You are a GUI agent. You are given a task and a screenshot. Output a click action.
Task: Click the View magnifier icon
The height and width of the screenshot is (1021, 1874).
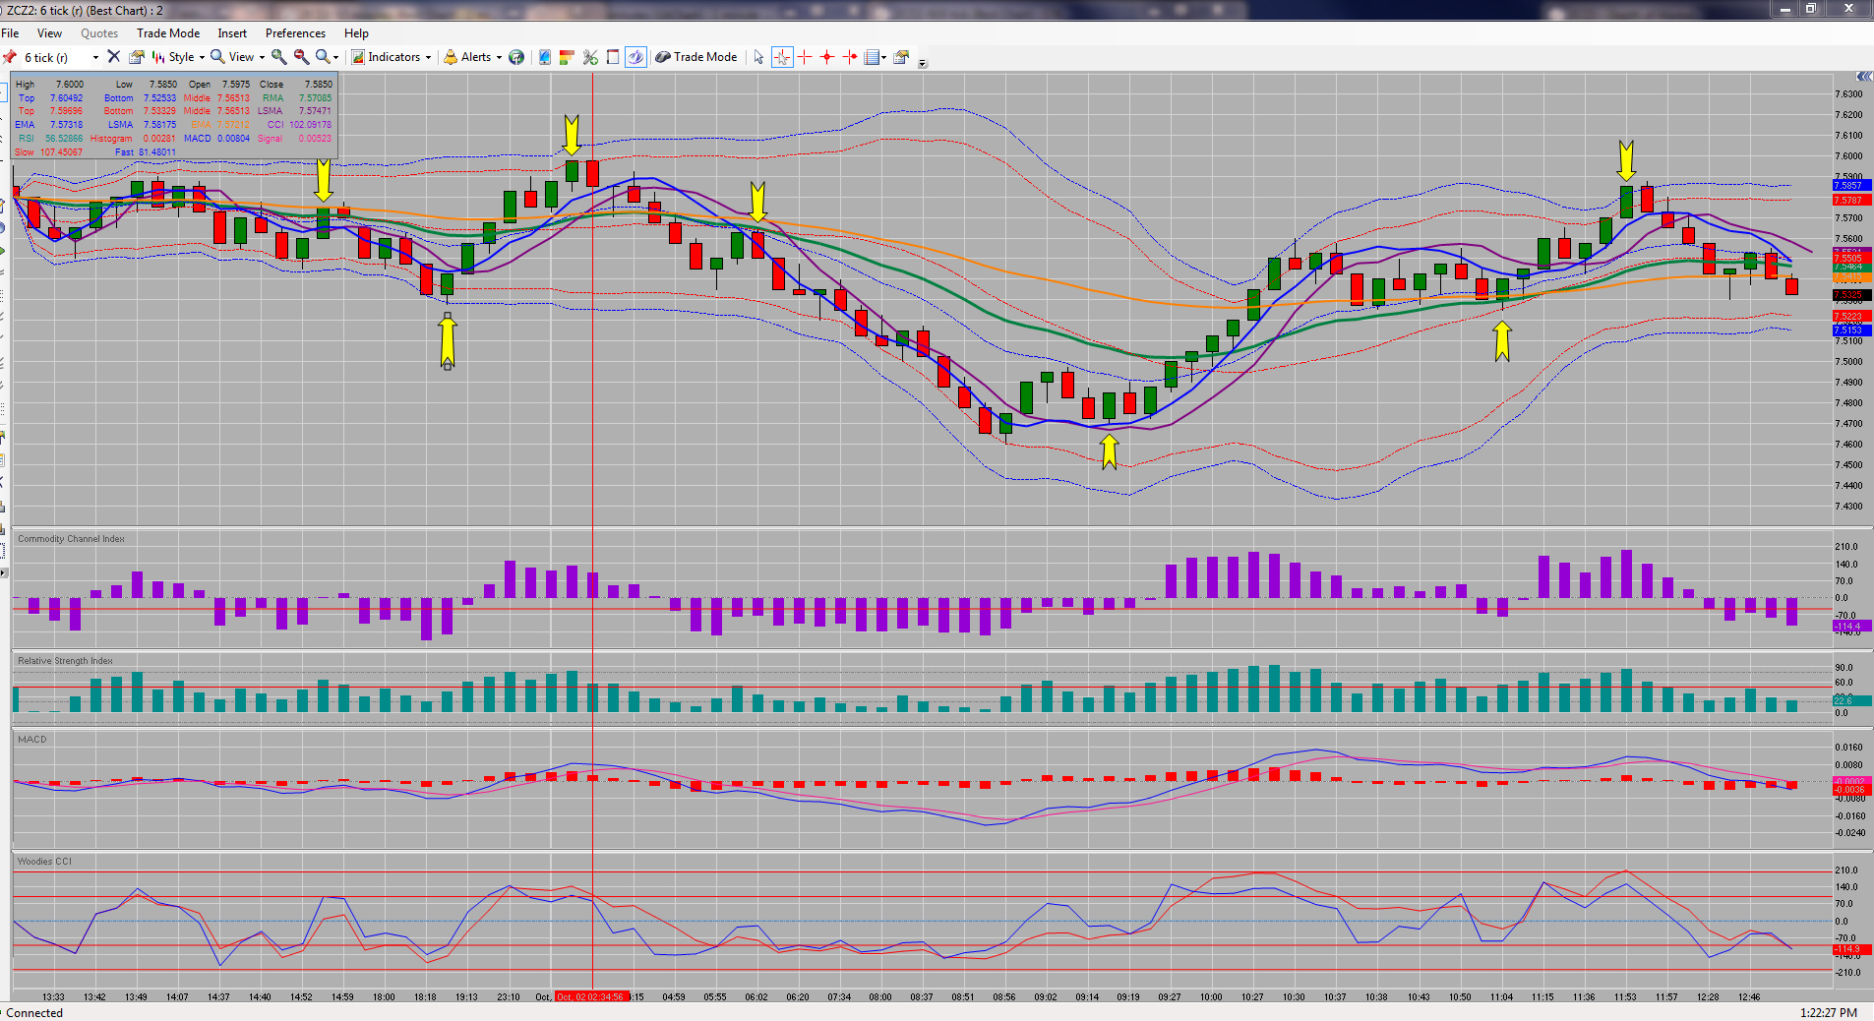click(217, 57)
